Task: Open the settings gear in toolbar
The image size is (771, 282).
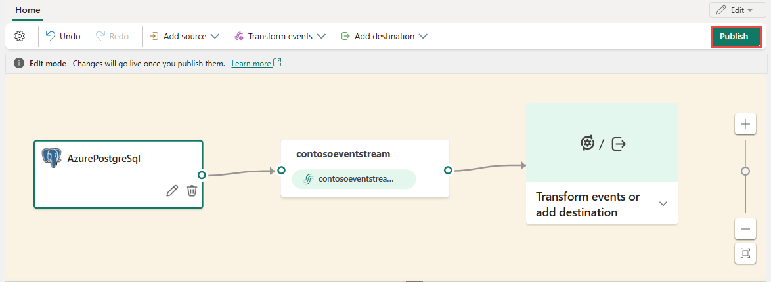Action: [x=20, y=36]
